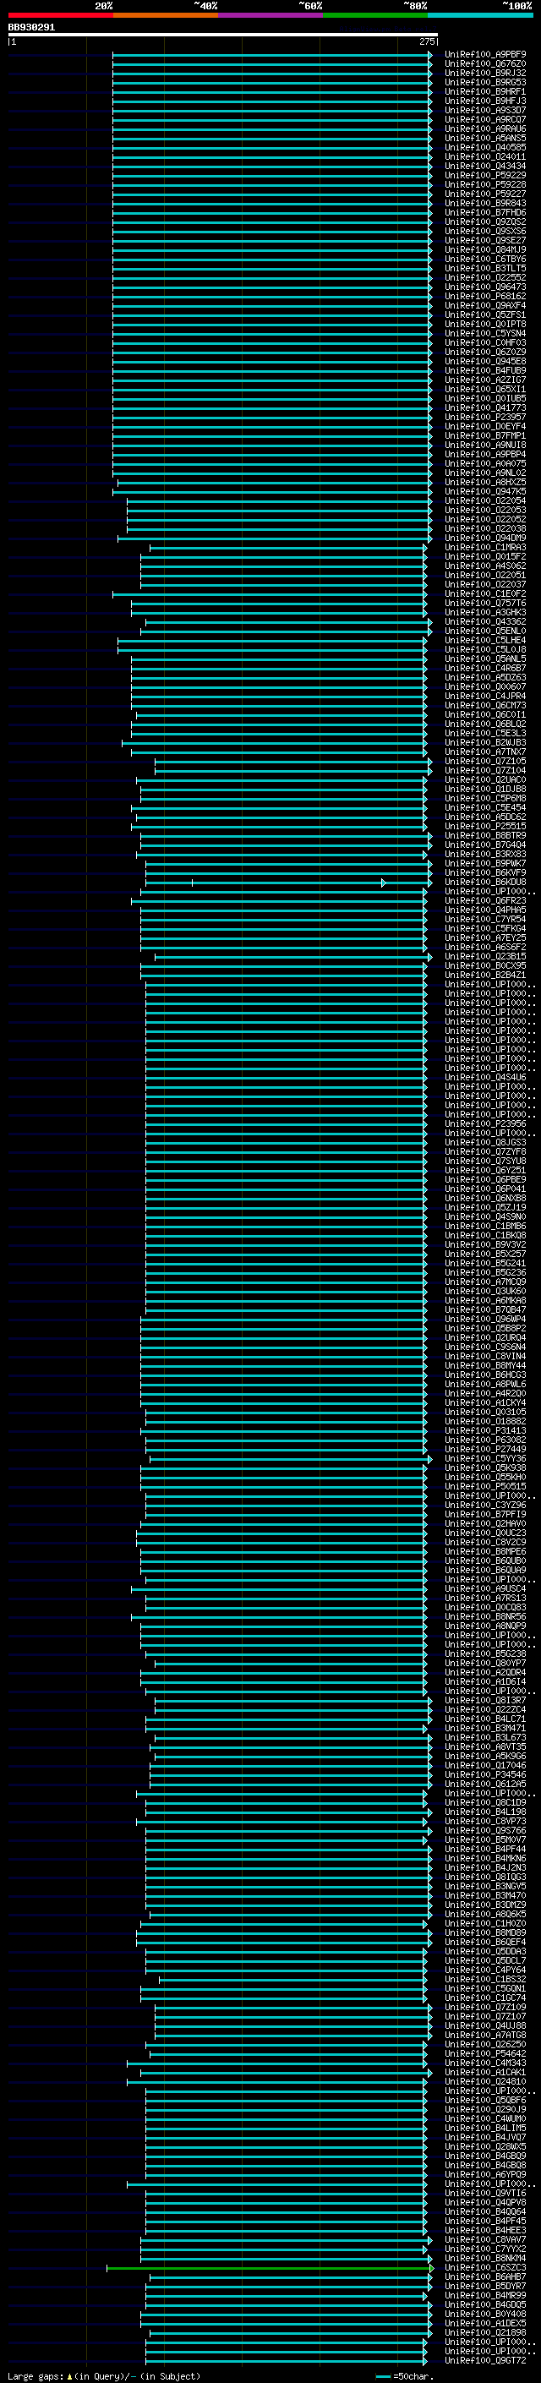Click the red 20% identity legend segment
This screenshot has height=2383, width=541.
(x=60, y=15)
